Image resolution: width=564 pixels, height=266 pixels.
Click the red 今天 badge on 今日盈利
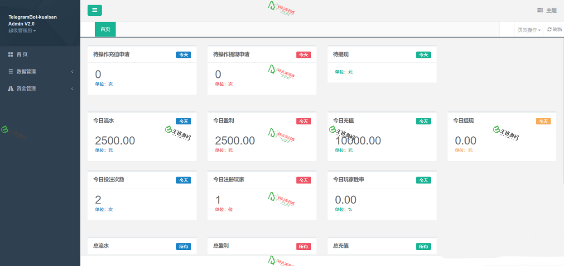304,121
